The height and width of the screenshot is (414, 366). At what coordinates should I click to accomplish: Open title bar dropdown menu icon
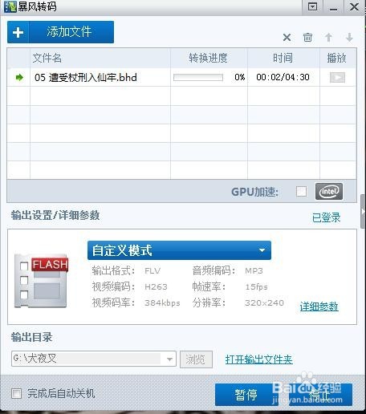tap(312, 6)
